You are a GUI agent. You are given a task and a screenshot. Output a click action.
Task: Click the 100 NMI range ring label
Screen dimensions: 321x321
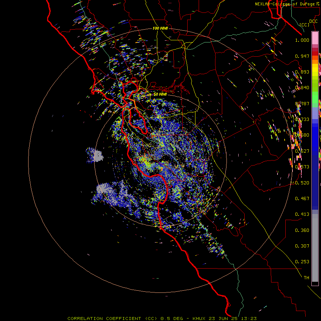pyautogui.click(x=160, y=28)
